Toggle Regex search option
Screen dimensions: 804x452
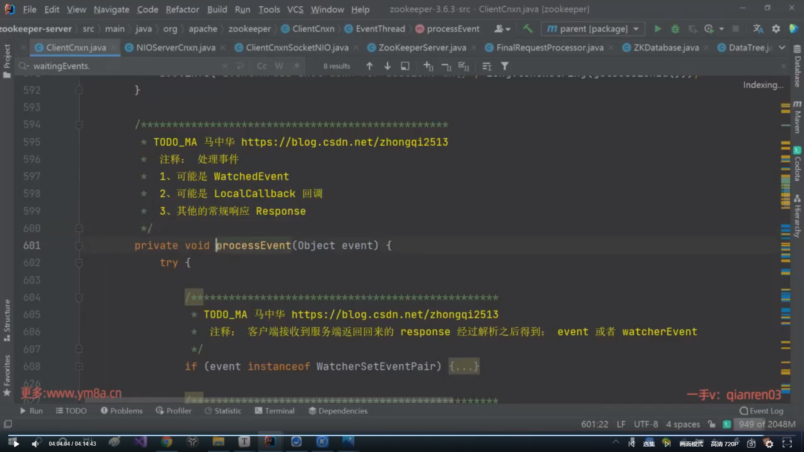(x=296, y=66)
